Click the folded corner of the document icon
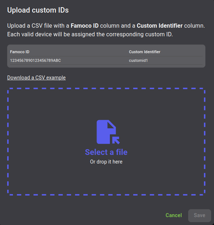214x225 pixels. pos(111,125)
